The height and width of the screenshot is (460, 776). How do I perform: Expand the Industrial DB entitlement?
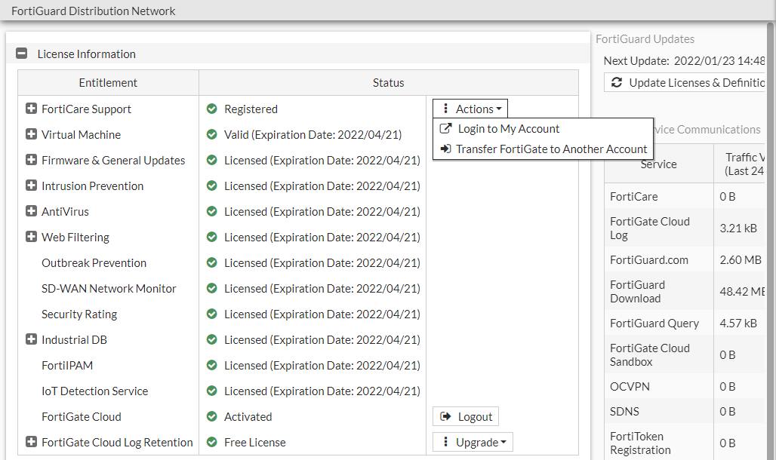point(30,339)
